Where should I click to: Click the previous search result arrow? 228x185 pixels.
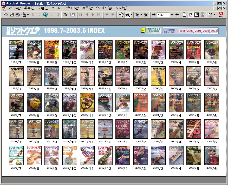[40, 15]
